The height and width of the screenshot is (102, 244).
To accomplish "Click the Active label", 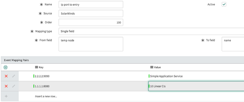I will [211, 4].
